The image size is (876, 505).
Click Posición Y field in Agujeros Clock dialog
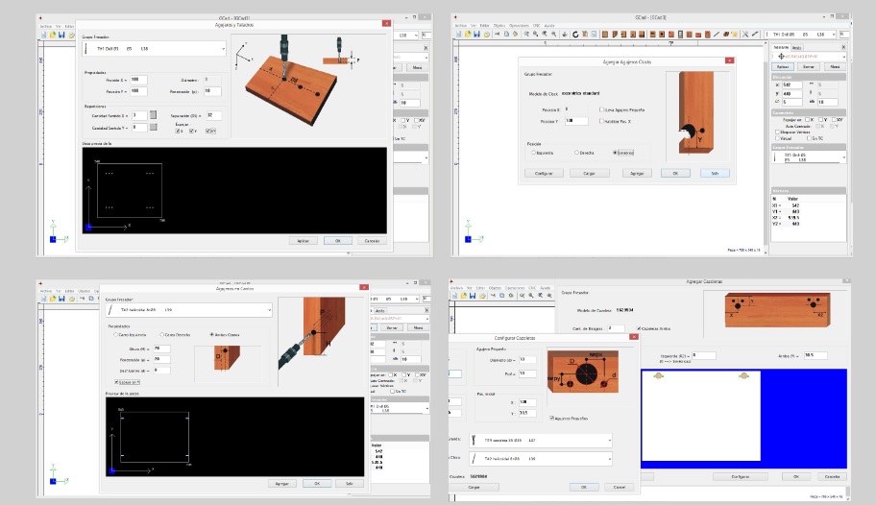pos(576,121)
